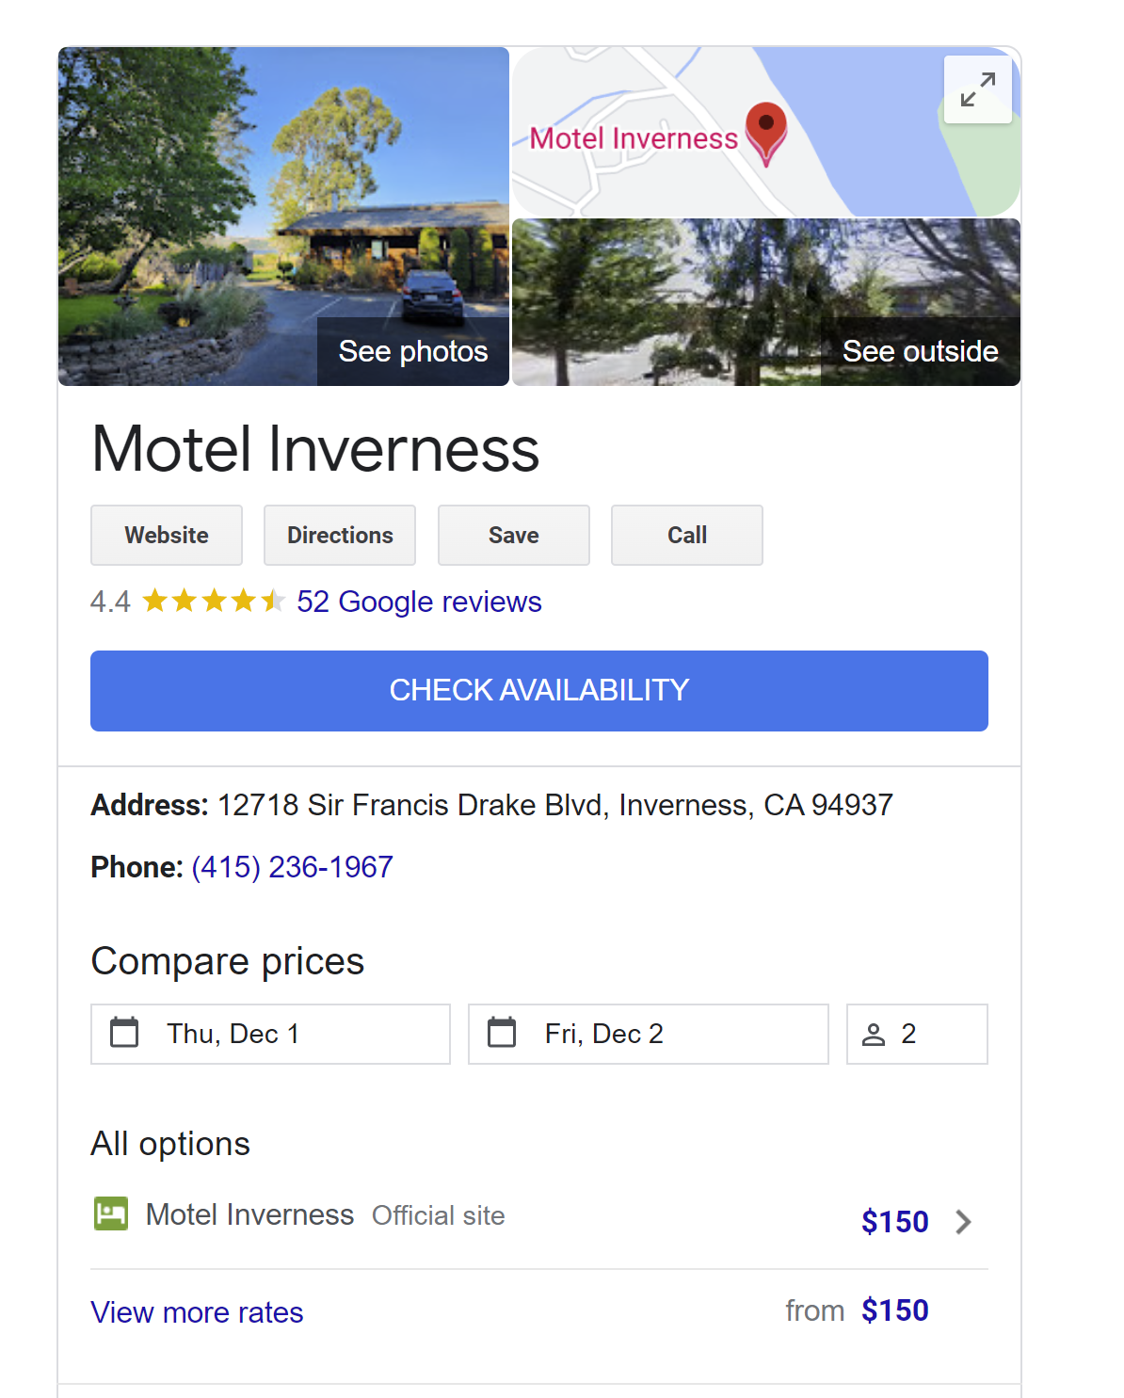Expand the $150 official site chevron
The image size is (1124, 1398).
point(963,1222)
